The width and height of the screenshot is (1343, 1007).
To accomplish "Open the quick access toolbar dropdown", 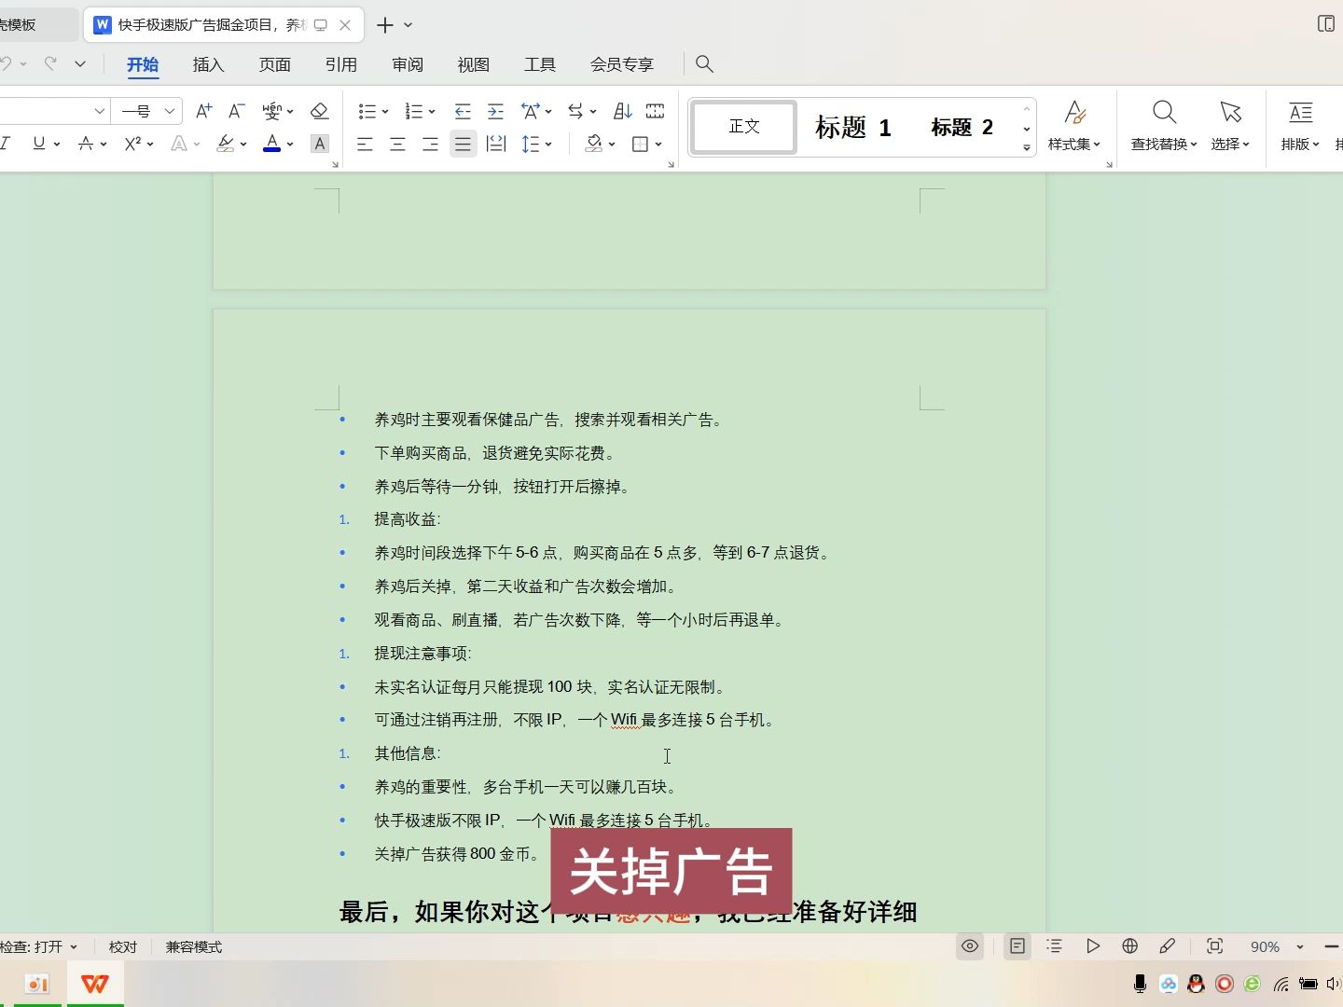I will pyautogui.click(x=80, y=63).
